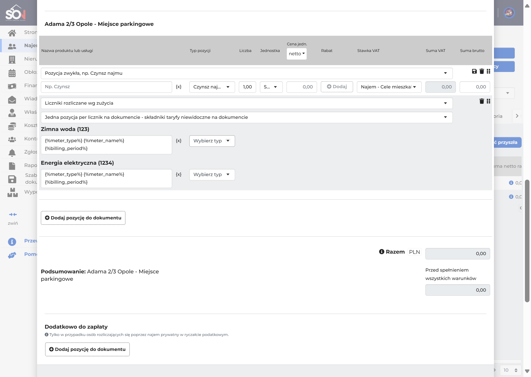
Task: Click the page vertical scrollbar thumb
Action: [527, 241]
